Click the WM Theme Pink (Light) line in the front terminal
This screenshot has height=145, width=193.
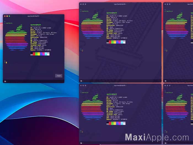(39, 42)
